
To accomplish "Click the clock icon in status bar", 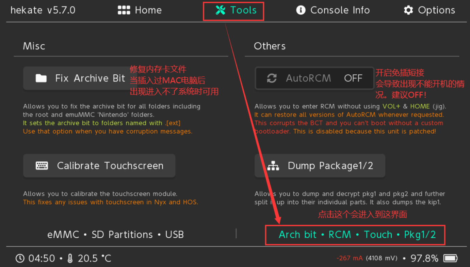I will click(20, 258).
